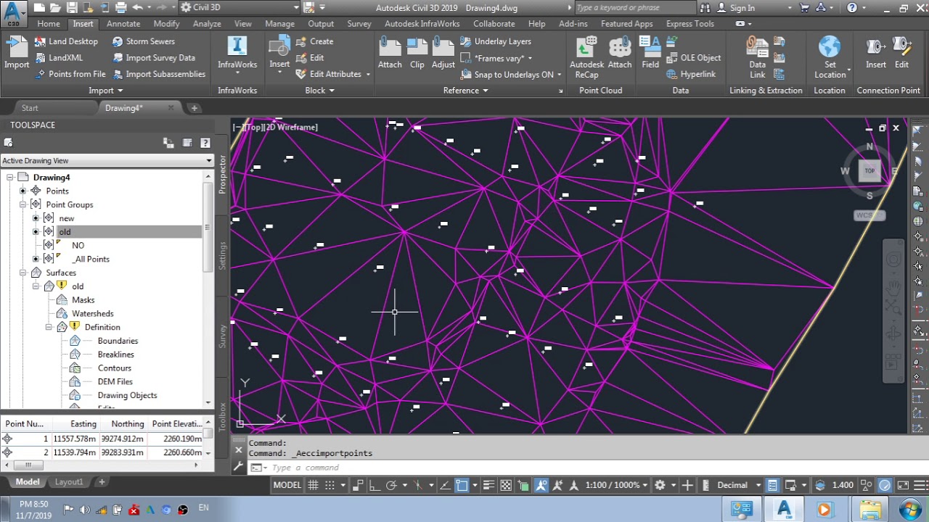Collapse the Surfaces tree node

(22, 273)
